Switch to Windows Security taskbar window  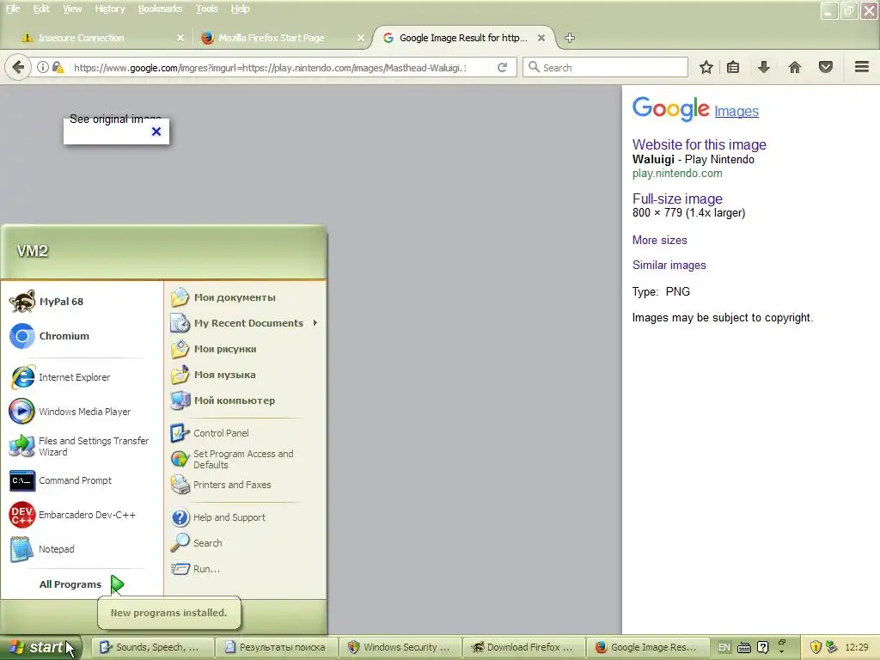click(x=400, y=647)
